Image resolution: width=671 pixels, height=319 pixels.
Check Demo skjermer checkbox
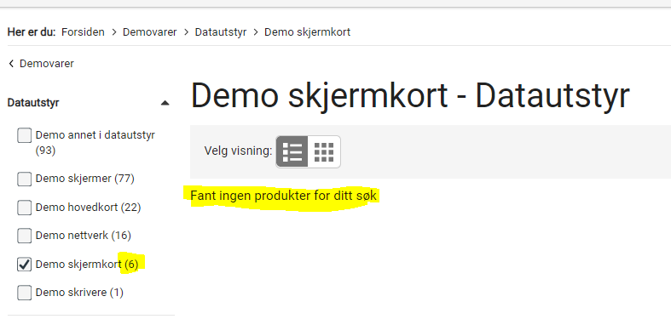24,179
